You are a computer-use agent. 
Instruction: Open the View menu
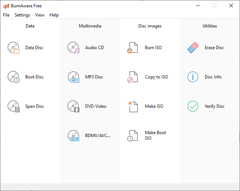click(x=40, y=15)
